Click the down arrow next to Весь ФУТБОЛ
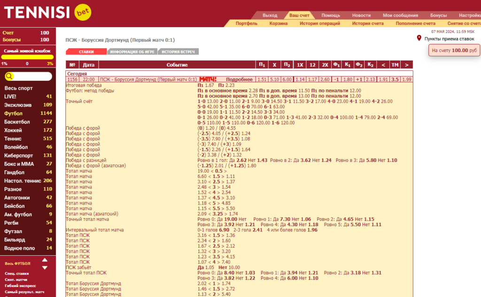This screenshot has width=481, height=297. point(45,267)
